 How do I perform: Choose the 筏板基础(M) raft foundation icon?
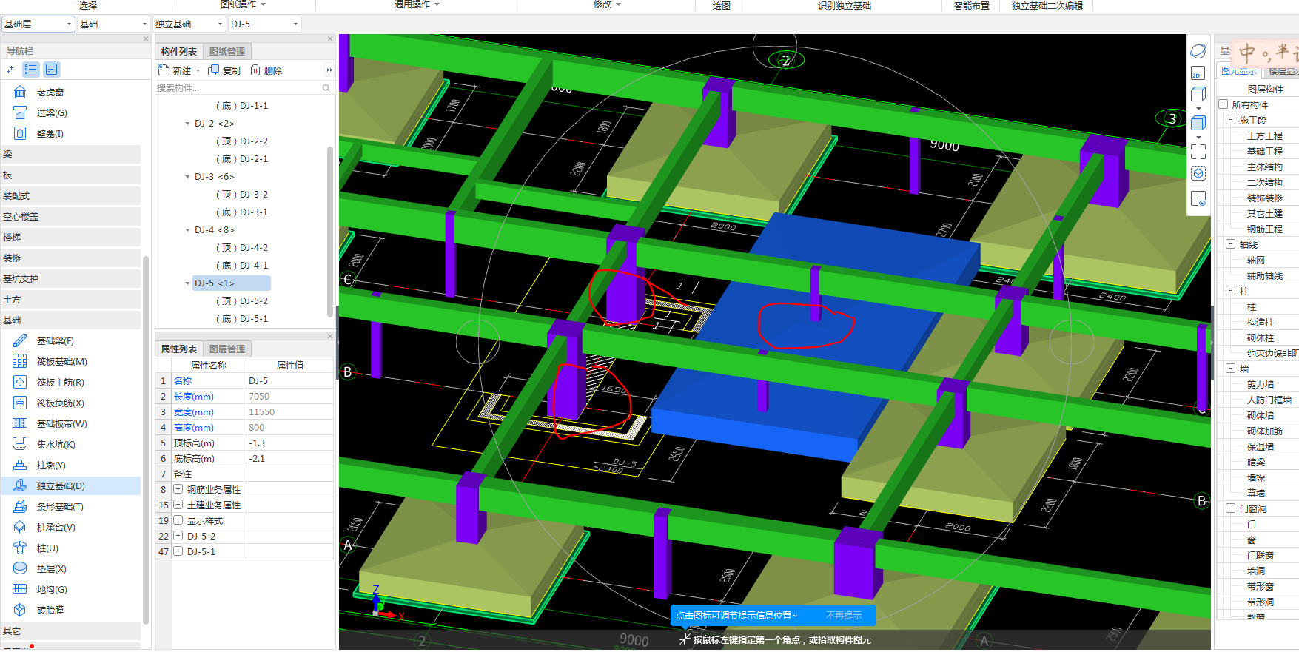coord(20,362)
